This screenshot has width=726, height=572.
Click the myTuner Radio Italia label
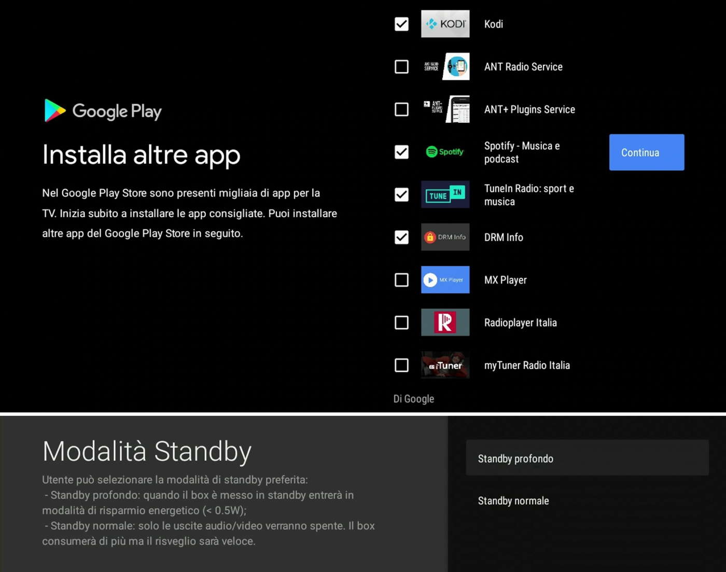pos(527,365)
